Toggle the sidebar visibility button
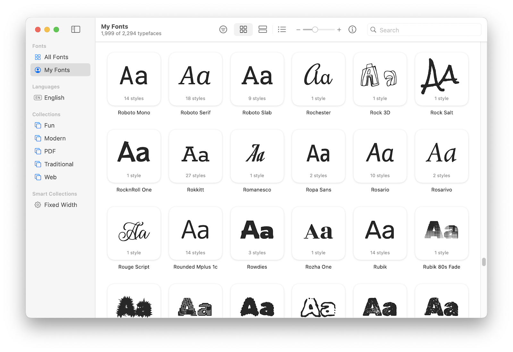The image size is (513, 352). pyautogui.click(x=76, y=30)
